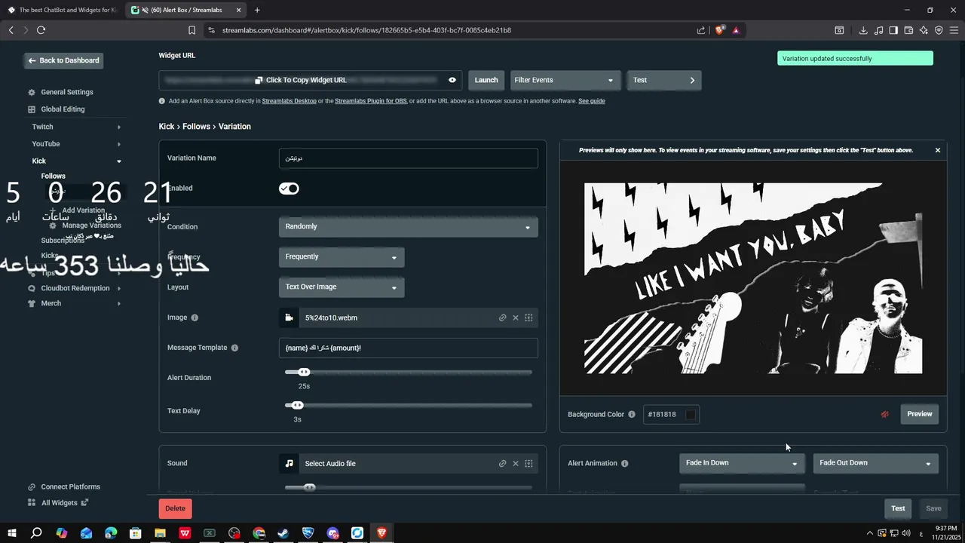Click Back to Dashboard

[63, 60]
